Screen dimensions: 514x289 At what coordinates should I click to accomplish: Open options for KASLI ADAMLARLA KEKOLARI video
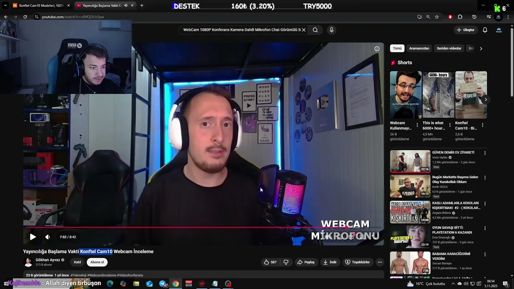pyautogui.click(x=485, y=204)
